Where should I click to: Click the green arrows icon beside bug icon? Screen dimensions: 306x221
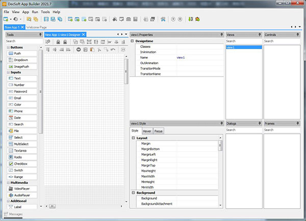191,19
